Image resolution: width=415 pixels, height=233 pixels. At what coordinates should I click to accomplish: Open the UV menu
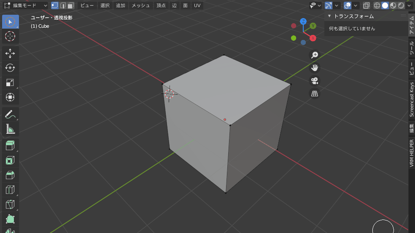tap(197, 5)
